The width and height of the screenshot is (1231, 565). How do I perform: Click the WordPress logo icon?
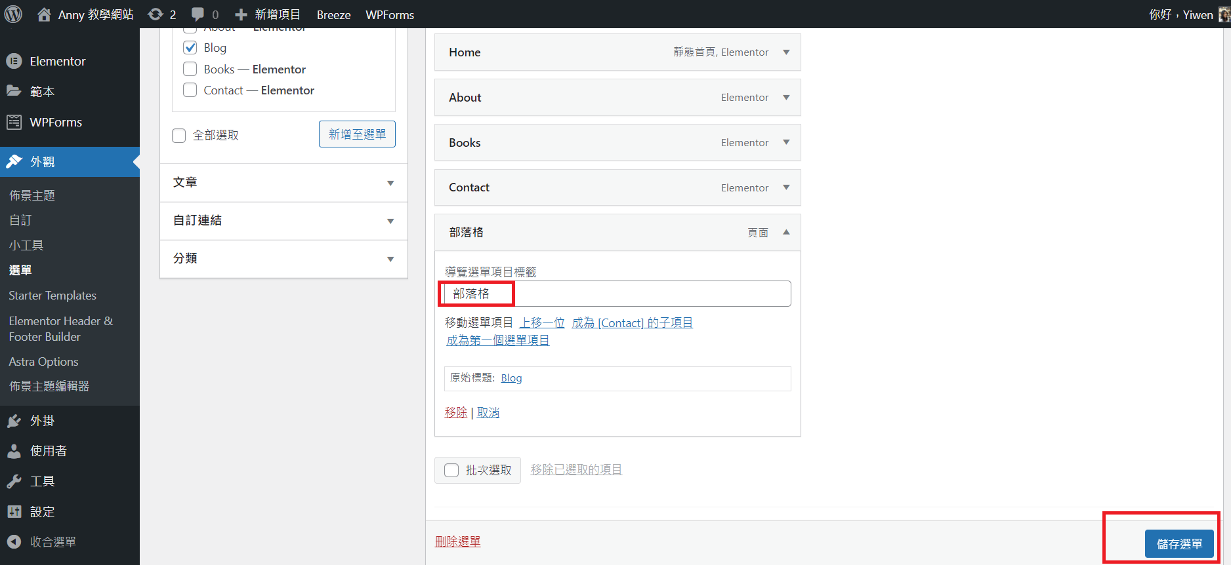(x=14, y=14)
